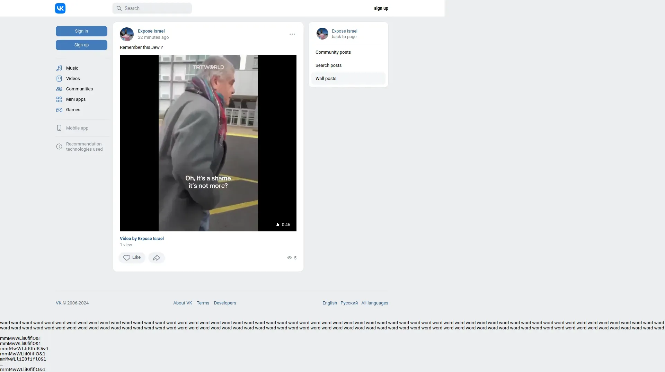Click the '1 view' count text
This screenshot has height=372, width=665.
126,245
